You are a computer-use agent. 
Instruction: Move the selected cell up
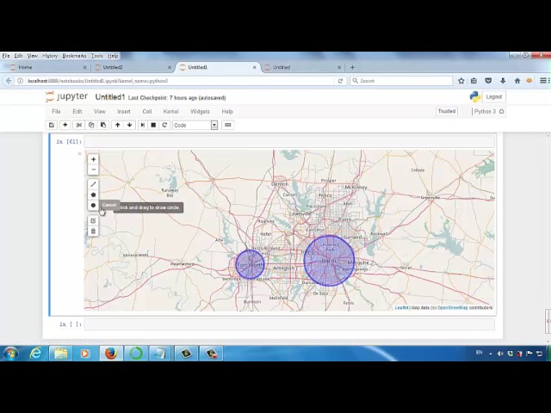118,125
